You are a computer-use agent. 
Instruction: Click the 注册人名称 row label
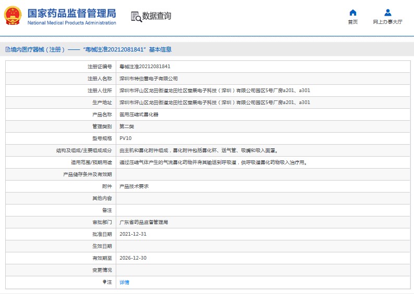(100, 79)
